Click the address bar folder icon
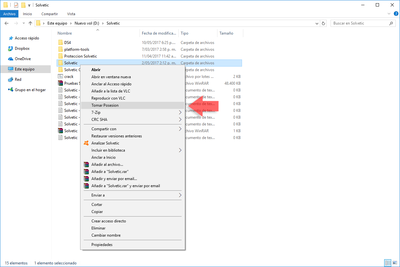400x267 pixels. 38,23
